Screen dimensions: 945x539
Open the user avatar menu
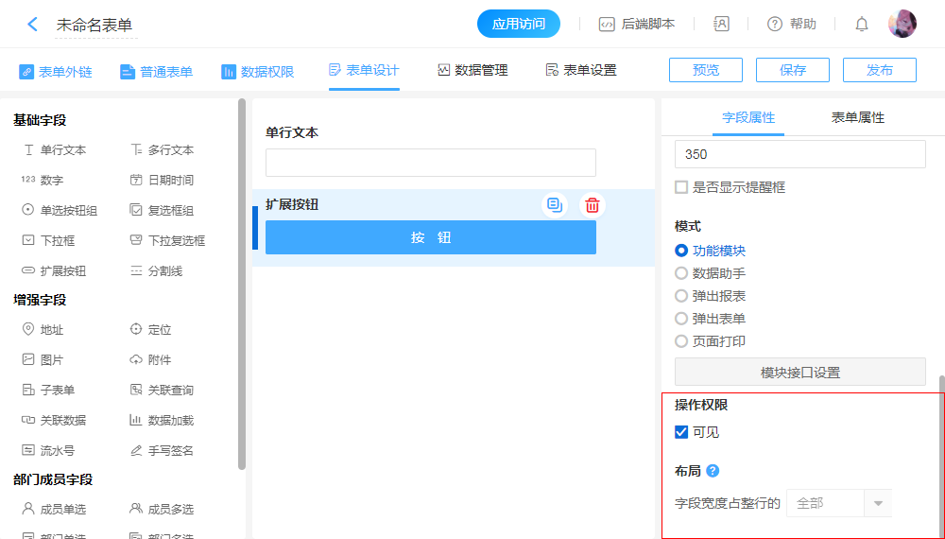[902, 24]
